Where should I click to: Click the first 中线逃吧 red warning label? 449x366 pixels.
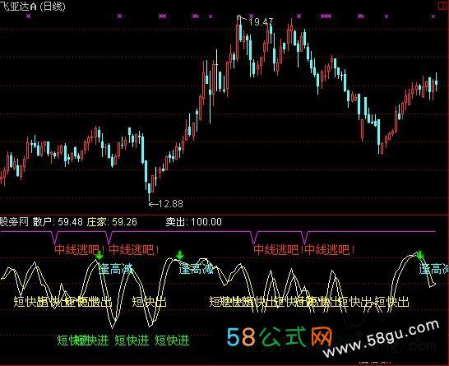pos(76,250)
